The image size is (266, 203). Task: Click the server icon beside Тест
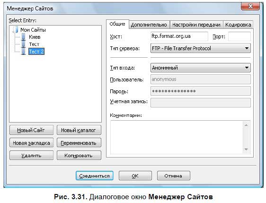point(24,44)
